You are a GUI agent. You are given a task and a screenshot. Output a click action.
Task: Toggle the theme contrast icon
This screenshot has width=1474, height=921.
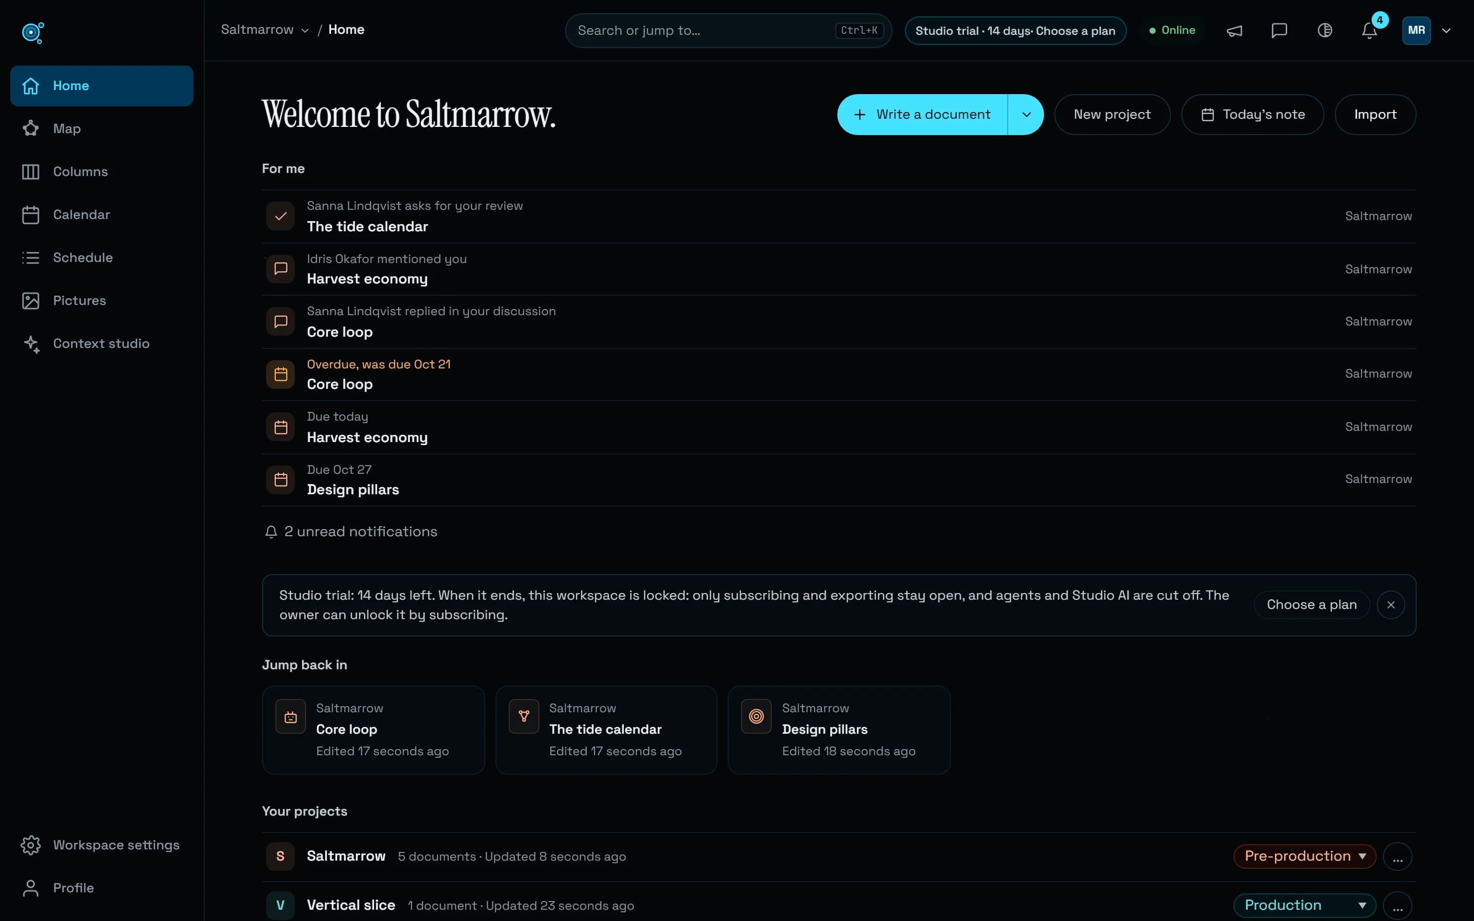point(1324,31)
